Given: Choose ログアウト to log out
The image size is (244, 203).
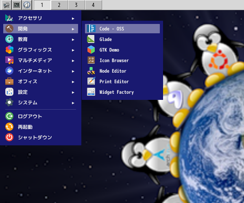Looking at the screenshot, I should click(41, 116).
